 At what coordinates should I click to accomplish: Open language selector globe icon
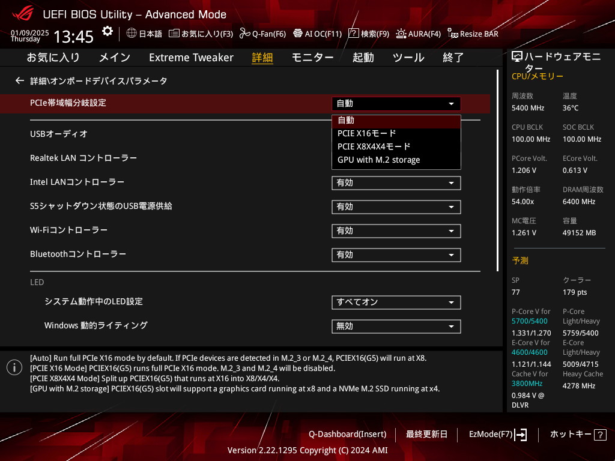132,34
